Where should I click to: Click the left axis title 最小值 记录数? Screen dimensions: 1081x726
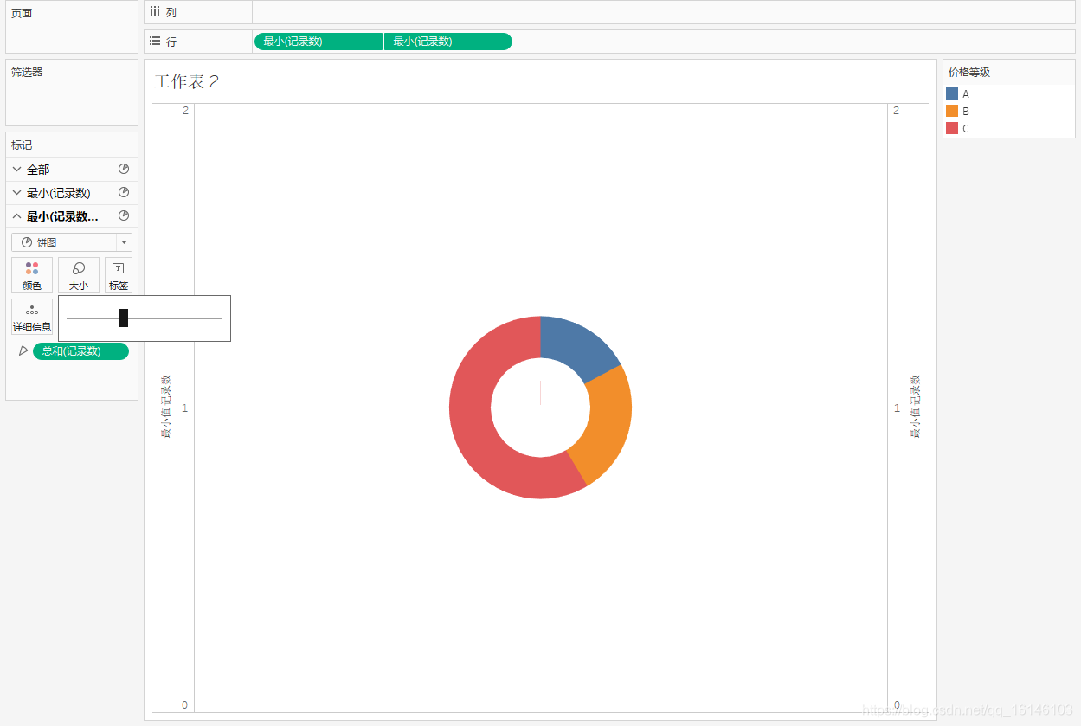click(166, 407)
